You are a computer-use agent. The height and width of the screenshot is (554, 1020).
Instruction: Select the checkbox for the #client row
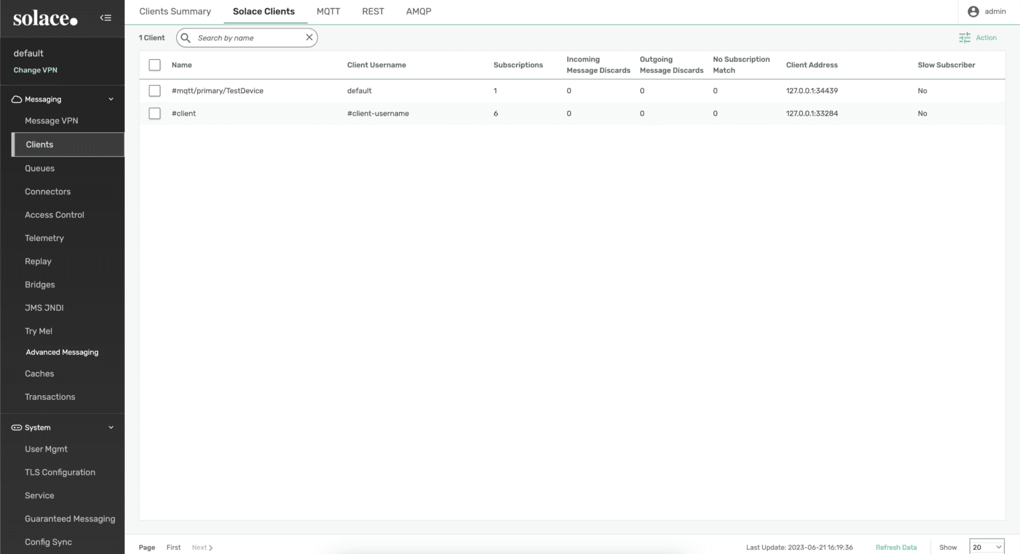coord(154,113)
